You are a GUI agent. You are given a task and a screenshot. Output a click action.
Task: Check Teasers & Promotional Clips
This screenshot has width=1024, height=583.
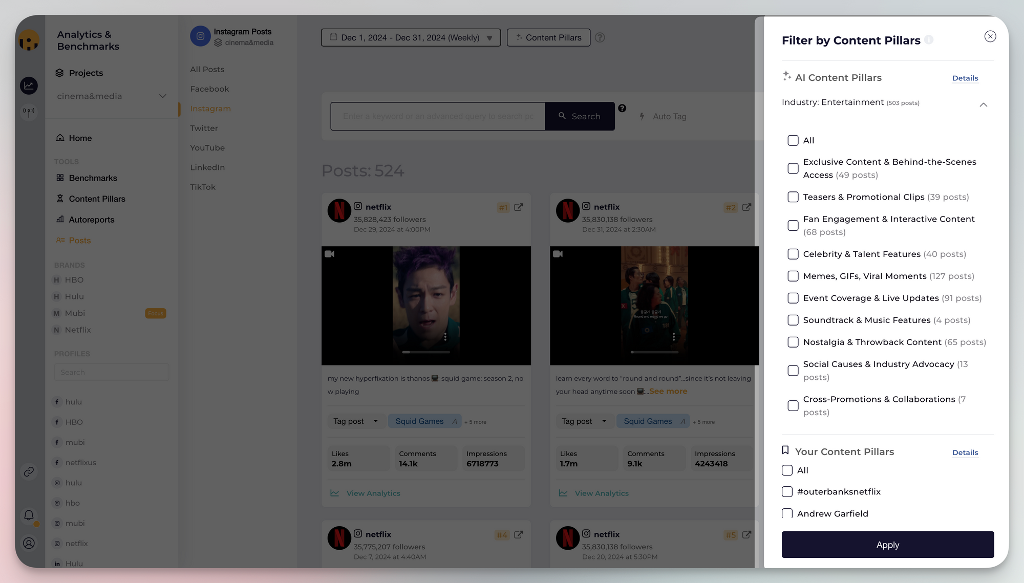coord(793,197)
